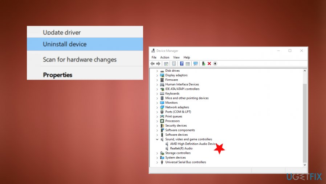Viewport: 326px width, 184px height.
Task: Select the Storage controllers row text
Action: (x=178, y=153)
